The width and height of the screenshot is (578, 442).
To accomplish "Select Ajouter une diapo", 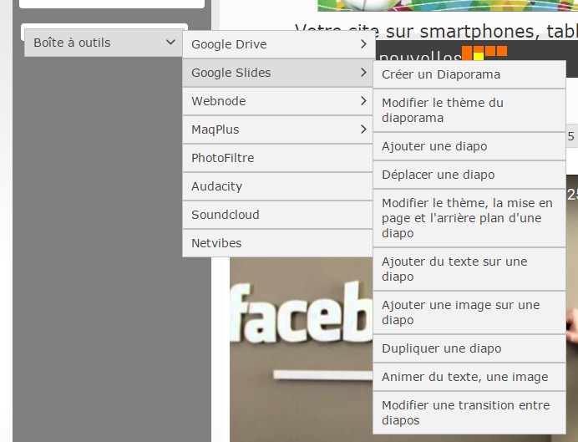I will tap(469, 146).
